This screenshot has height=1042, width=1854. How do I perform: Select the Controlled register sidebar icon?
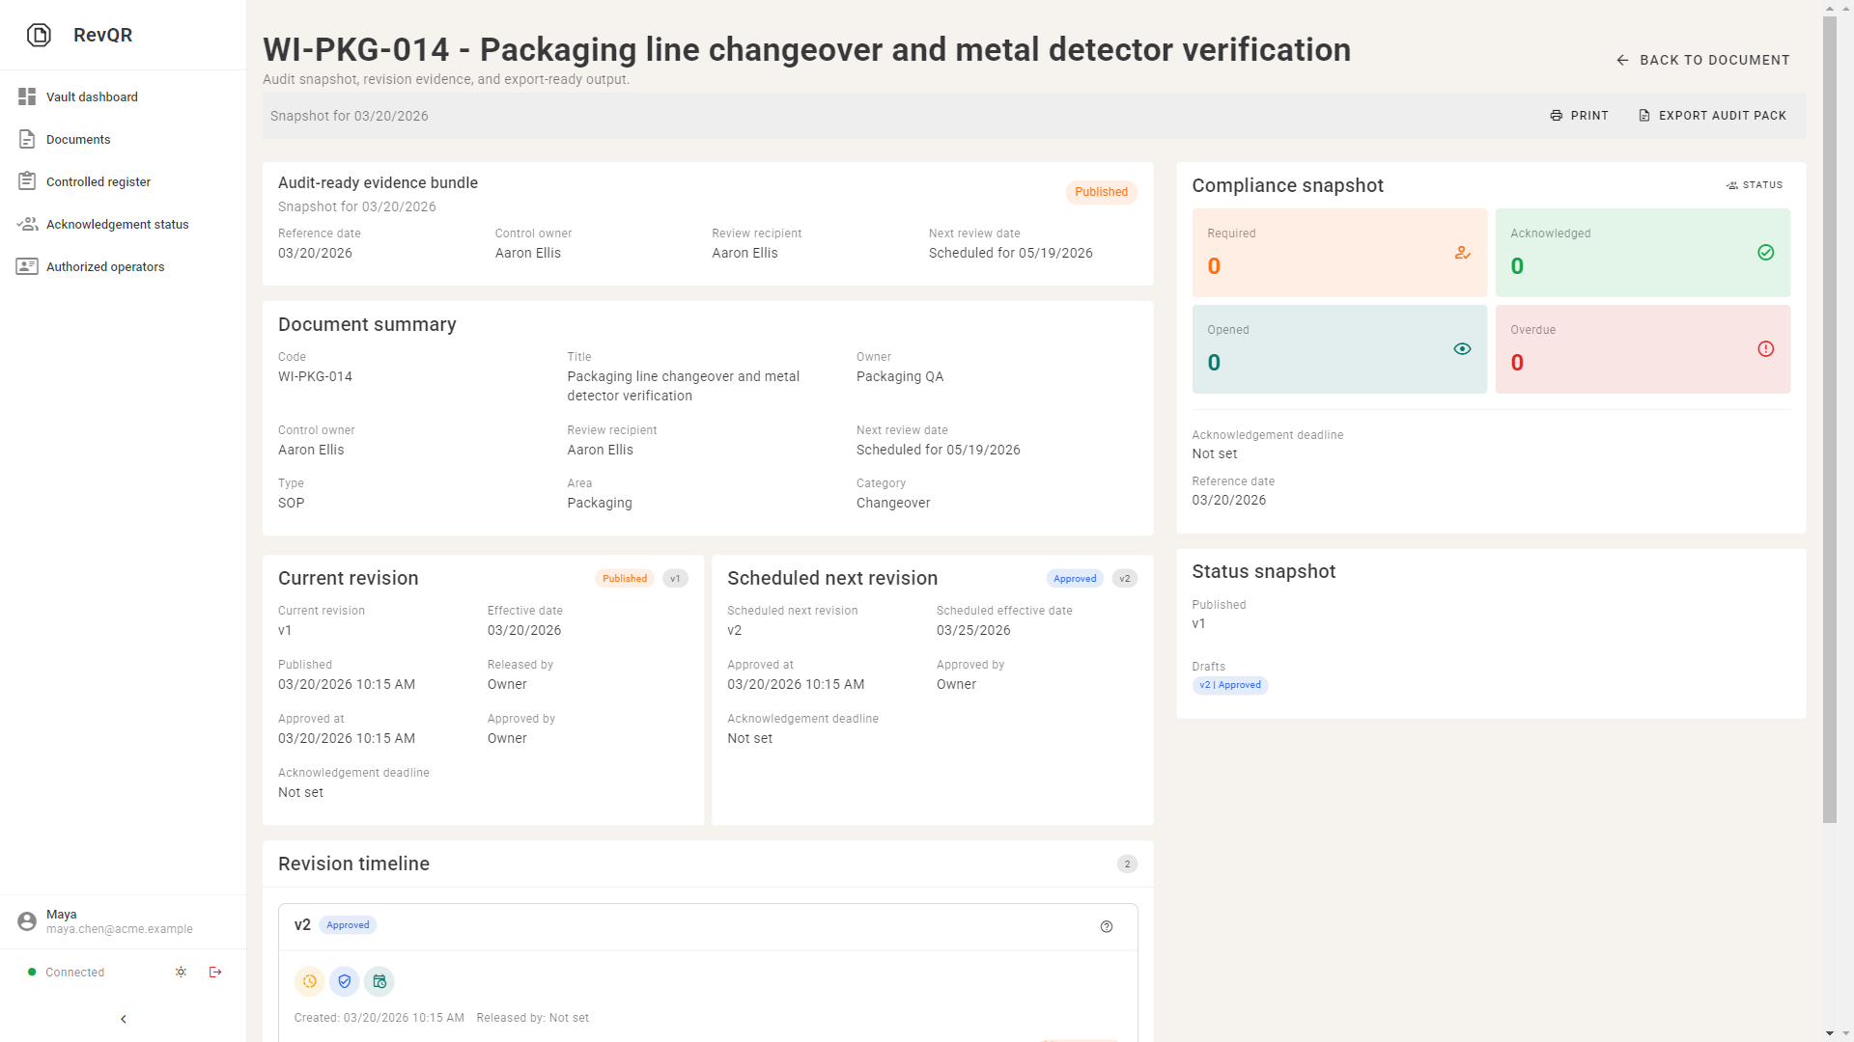26,181
